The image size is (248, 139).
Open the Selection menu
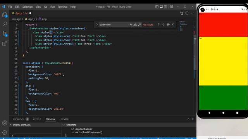pos(28,7)
